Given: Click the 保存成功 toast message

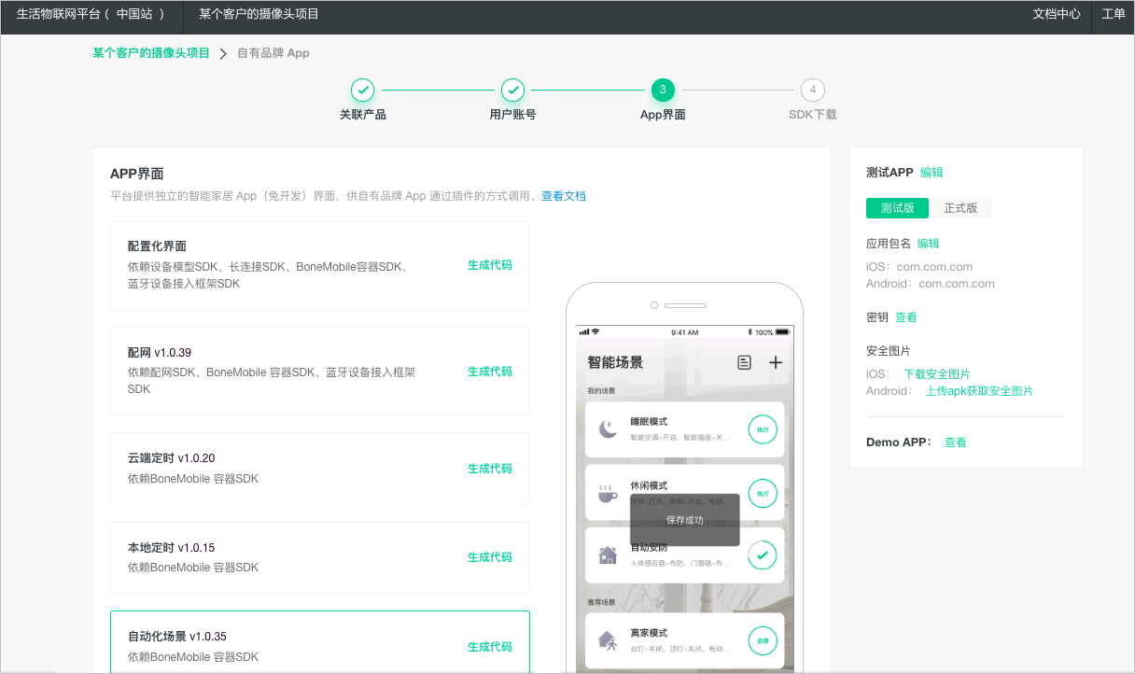Looking at the screenshot, I should pyautogui.click(x=685, y=520).
